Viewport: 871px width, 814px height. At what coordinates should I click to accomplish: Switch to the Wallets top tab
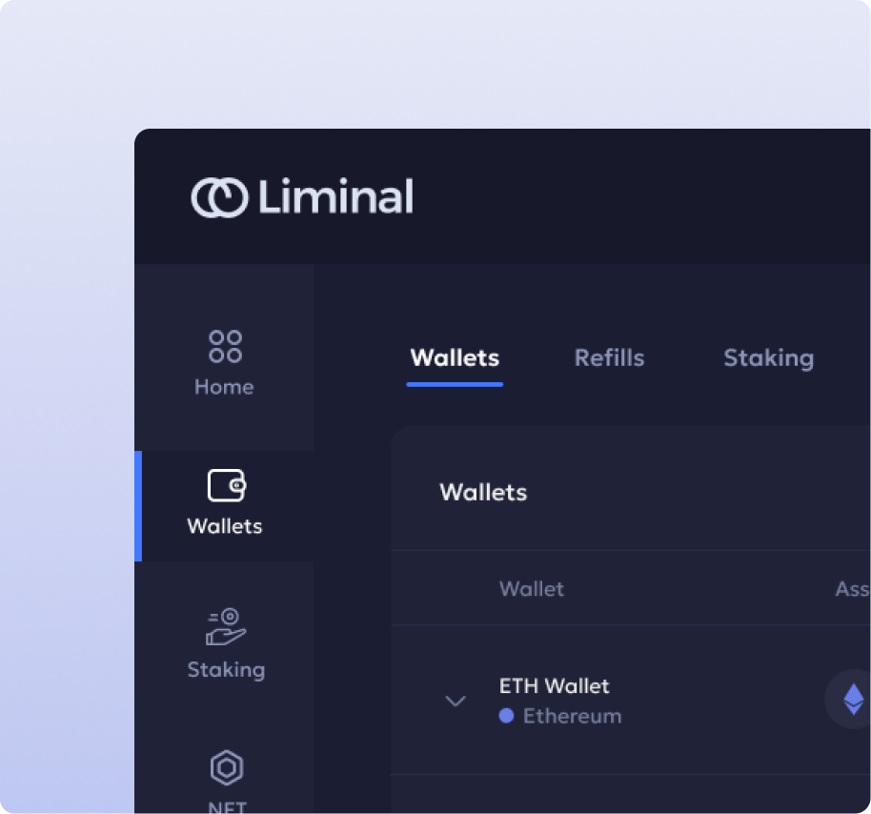[x=455, y=357]
